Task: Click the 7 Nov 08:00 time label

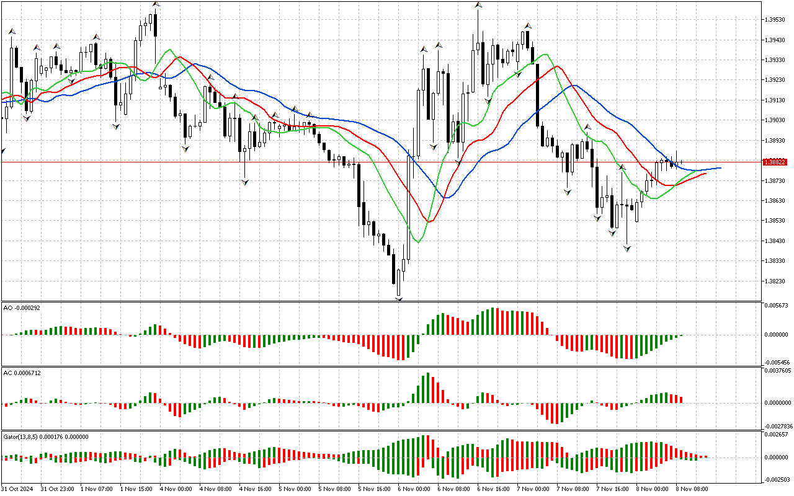Action: click(x=574, y=489)
